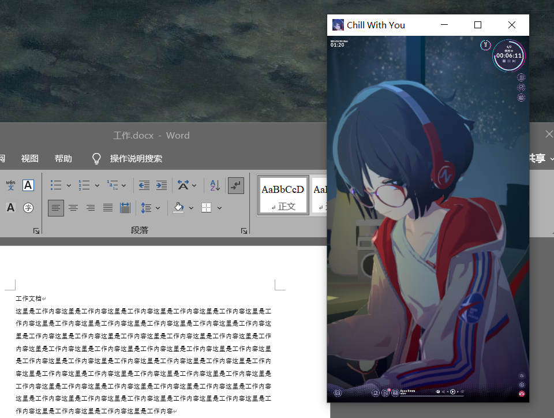Image resolution: width=554 pixels, height=418 pixels.
Task: Click the enclosed character 字 icon
Action: click(x=28, y=208)
